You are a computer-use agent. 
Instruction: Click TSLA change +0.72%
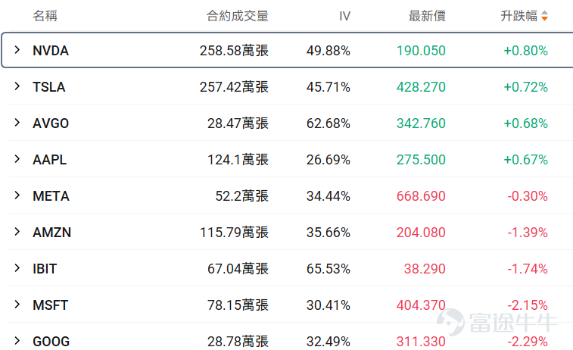click(525, 87)
